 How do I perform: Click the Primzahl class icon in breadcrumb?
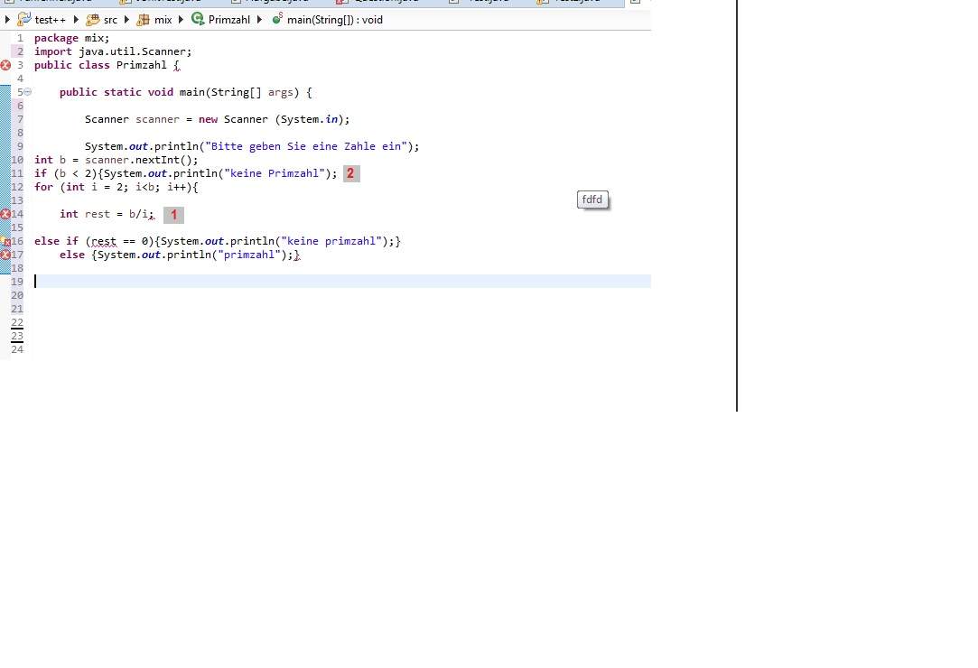pyautogui.click(x=198, y=19)
